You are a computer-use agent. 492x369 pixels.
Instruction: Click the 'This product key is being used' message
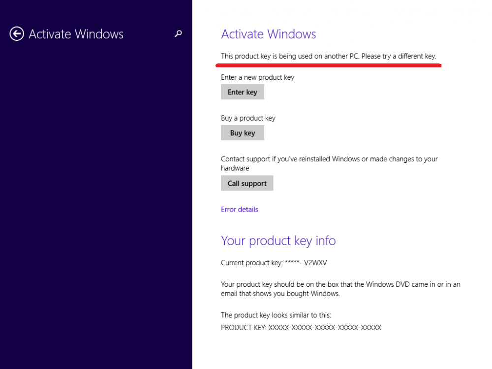pyautogui.click(x=329, y=56)
